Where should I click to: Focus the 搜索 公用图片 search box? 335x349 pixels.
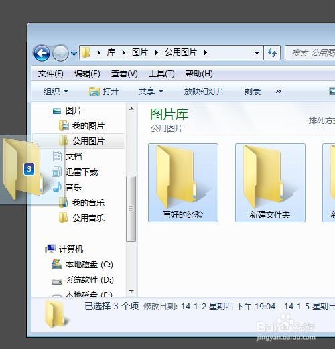(310, 53)
